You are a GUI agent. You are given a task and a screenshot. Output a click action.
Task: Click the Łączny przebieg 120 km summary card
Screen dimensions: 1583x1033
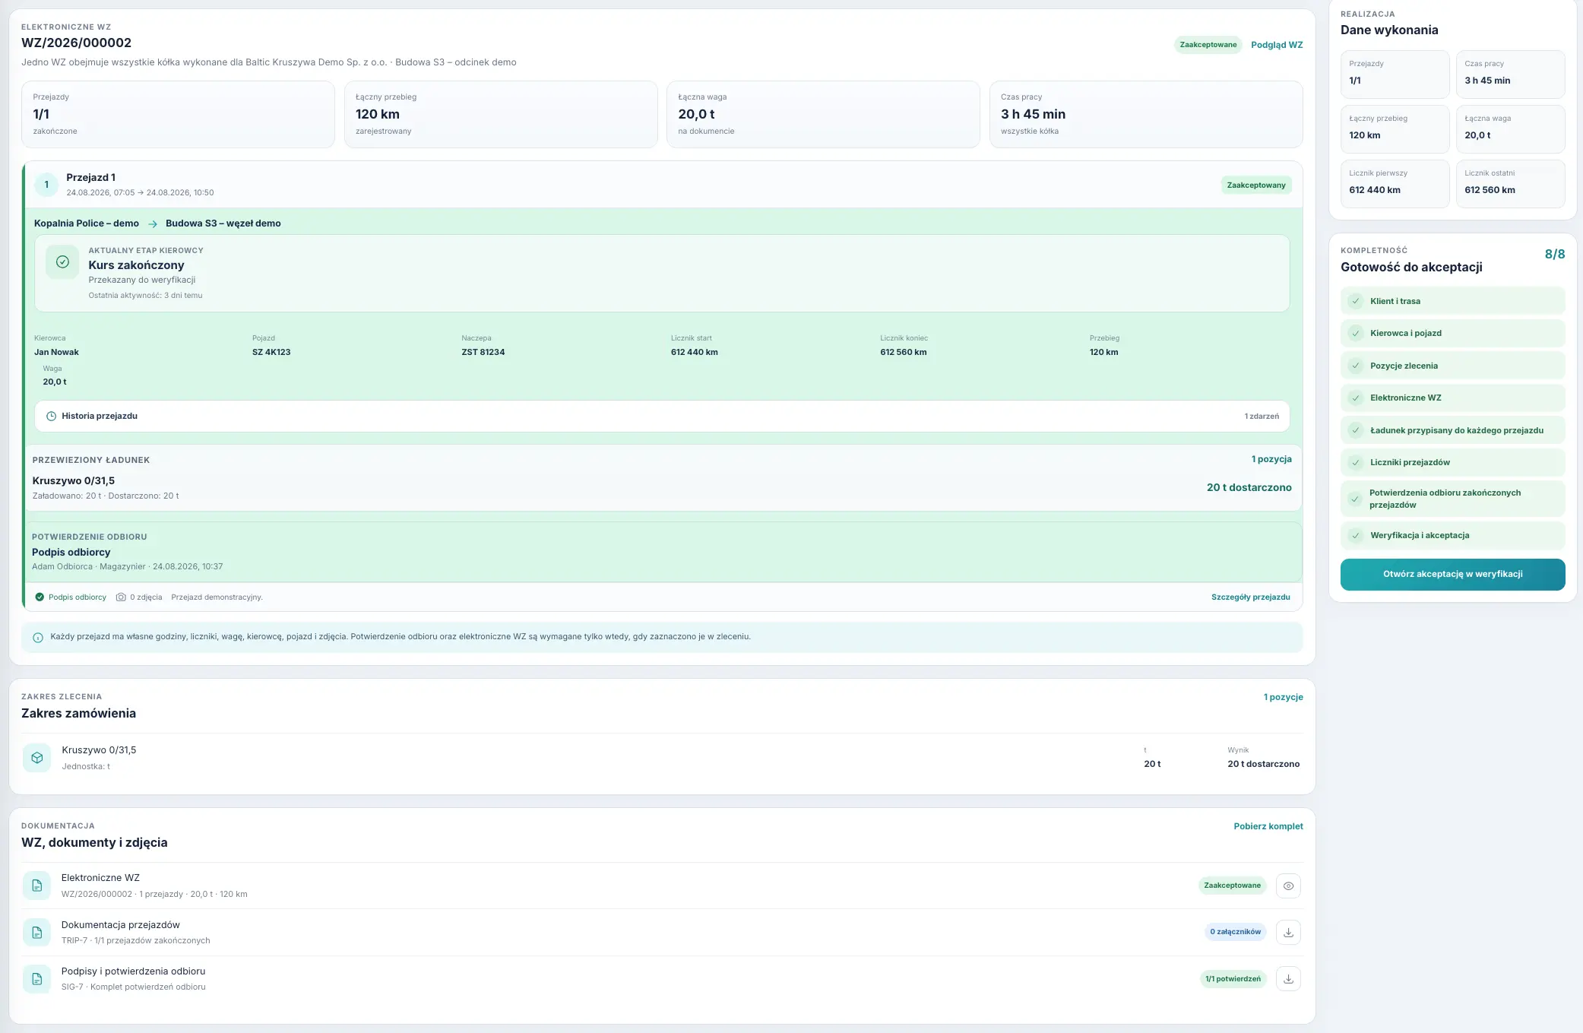(501, 115)
